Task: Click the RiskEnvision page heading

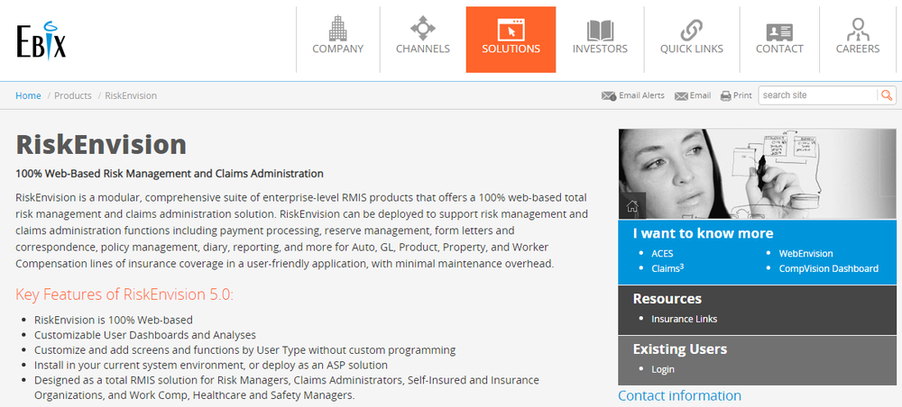Action: [101, 144]
